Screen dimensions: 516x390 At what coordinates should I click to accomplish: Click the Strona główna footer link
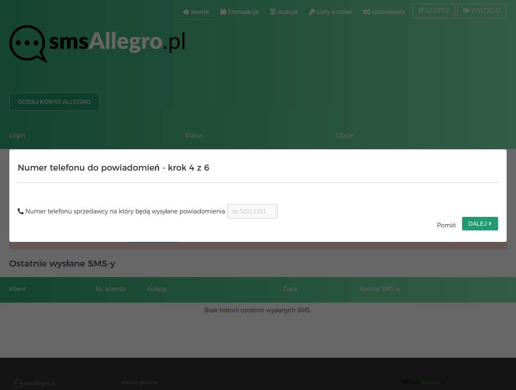(x=139, y=382)
